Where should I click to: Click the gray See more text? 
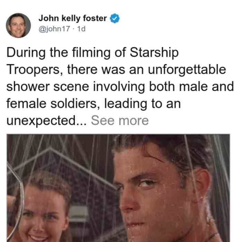120,121
